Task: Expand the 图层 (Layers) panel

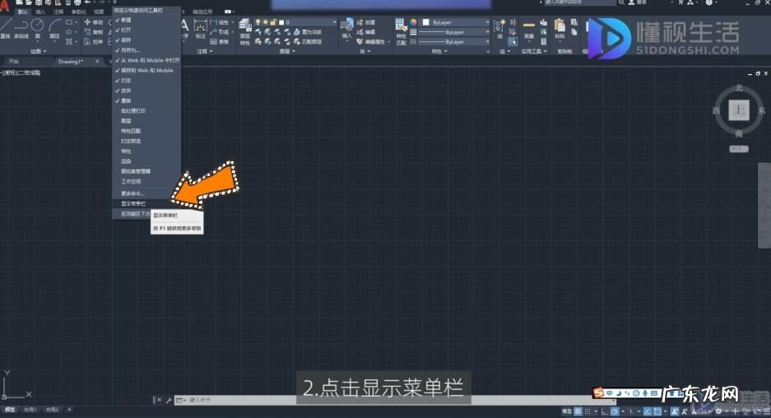Action: [x=287, y=51]
